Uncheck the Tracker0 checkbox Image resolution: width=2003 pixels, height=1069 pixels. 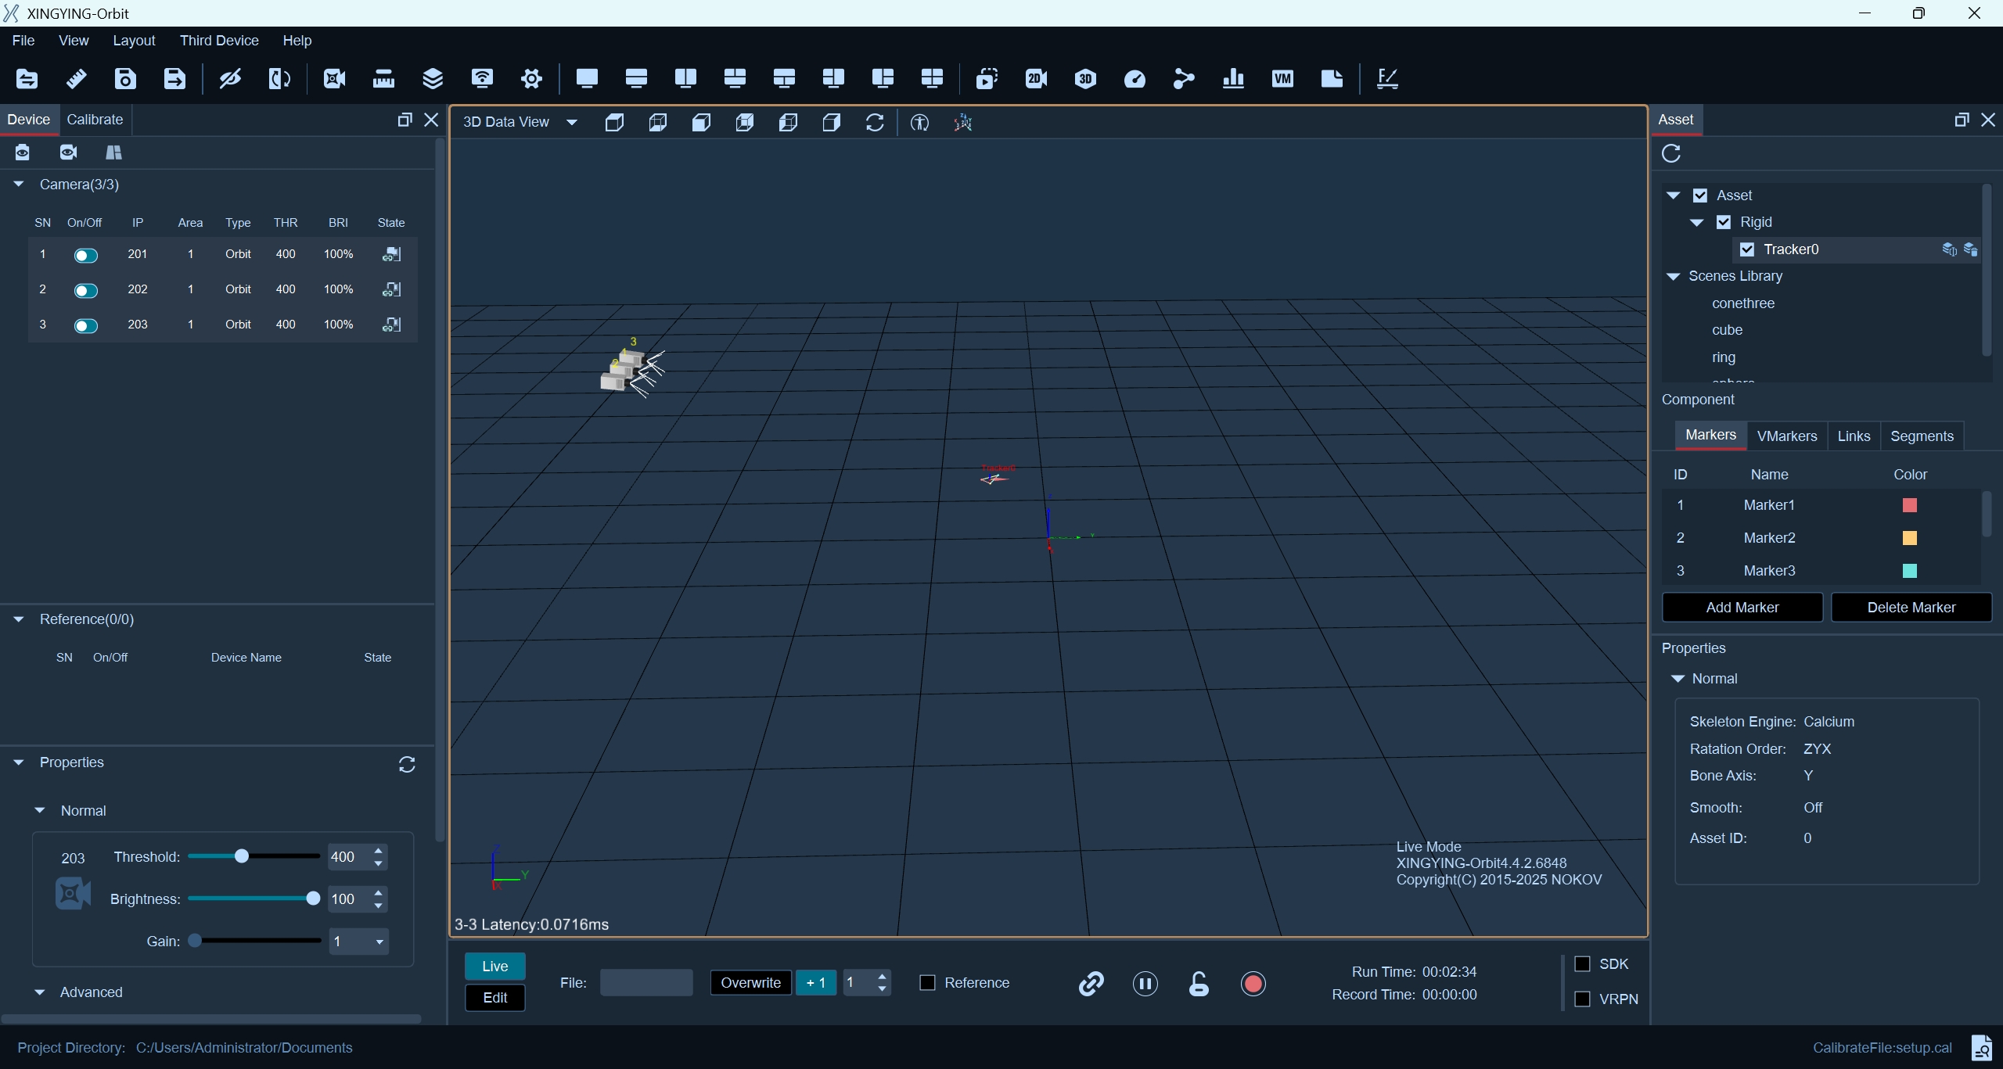[1747, 249]
